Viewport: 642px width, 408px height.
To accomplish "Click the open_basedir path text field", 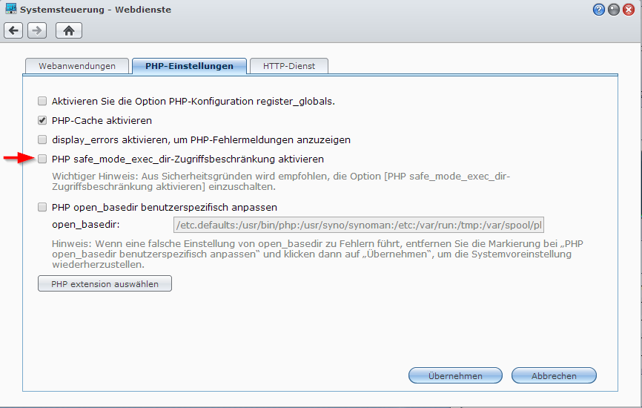I will click(x=358, y=225).
